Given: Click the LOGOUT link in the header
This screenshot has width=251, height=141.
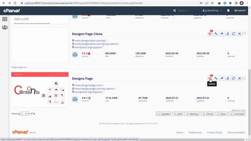Looking at the screenshot, I should (240, 11).
